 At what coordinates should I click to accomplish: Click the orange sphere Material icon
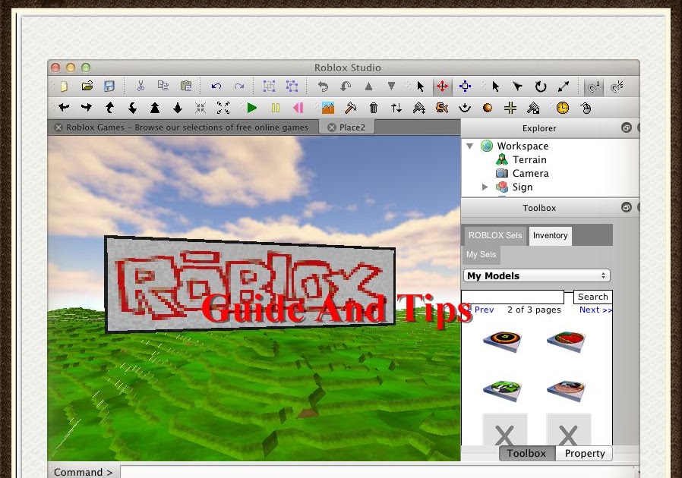[x=488, y=108]
